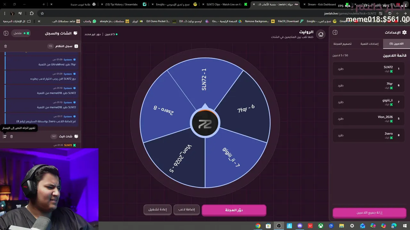Open Fortnite from the taskbar
Screen dimensions: 410x230
[289, 226]
